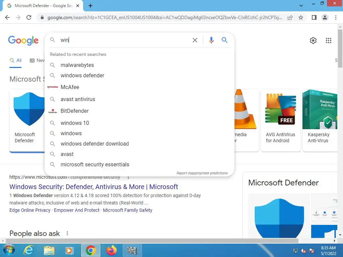This screenshot has height=257, width=343.
Task: Open a new browser tab
Action: click(90, 6)
